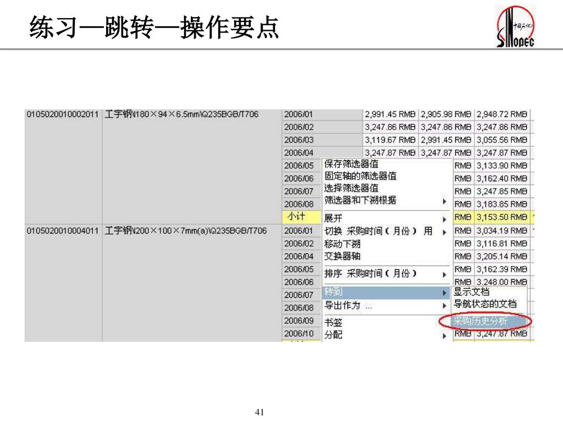Click material code 0105020010004011
The height and width of the screenshot is (422, 563).
tap(63, 231)
